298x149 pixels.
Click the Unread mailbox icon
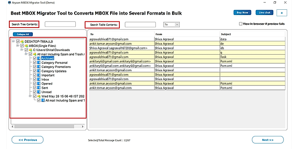point(39,92)
